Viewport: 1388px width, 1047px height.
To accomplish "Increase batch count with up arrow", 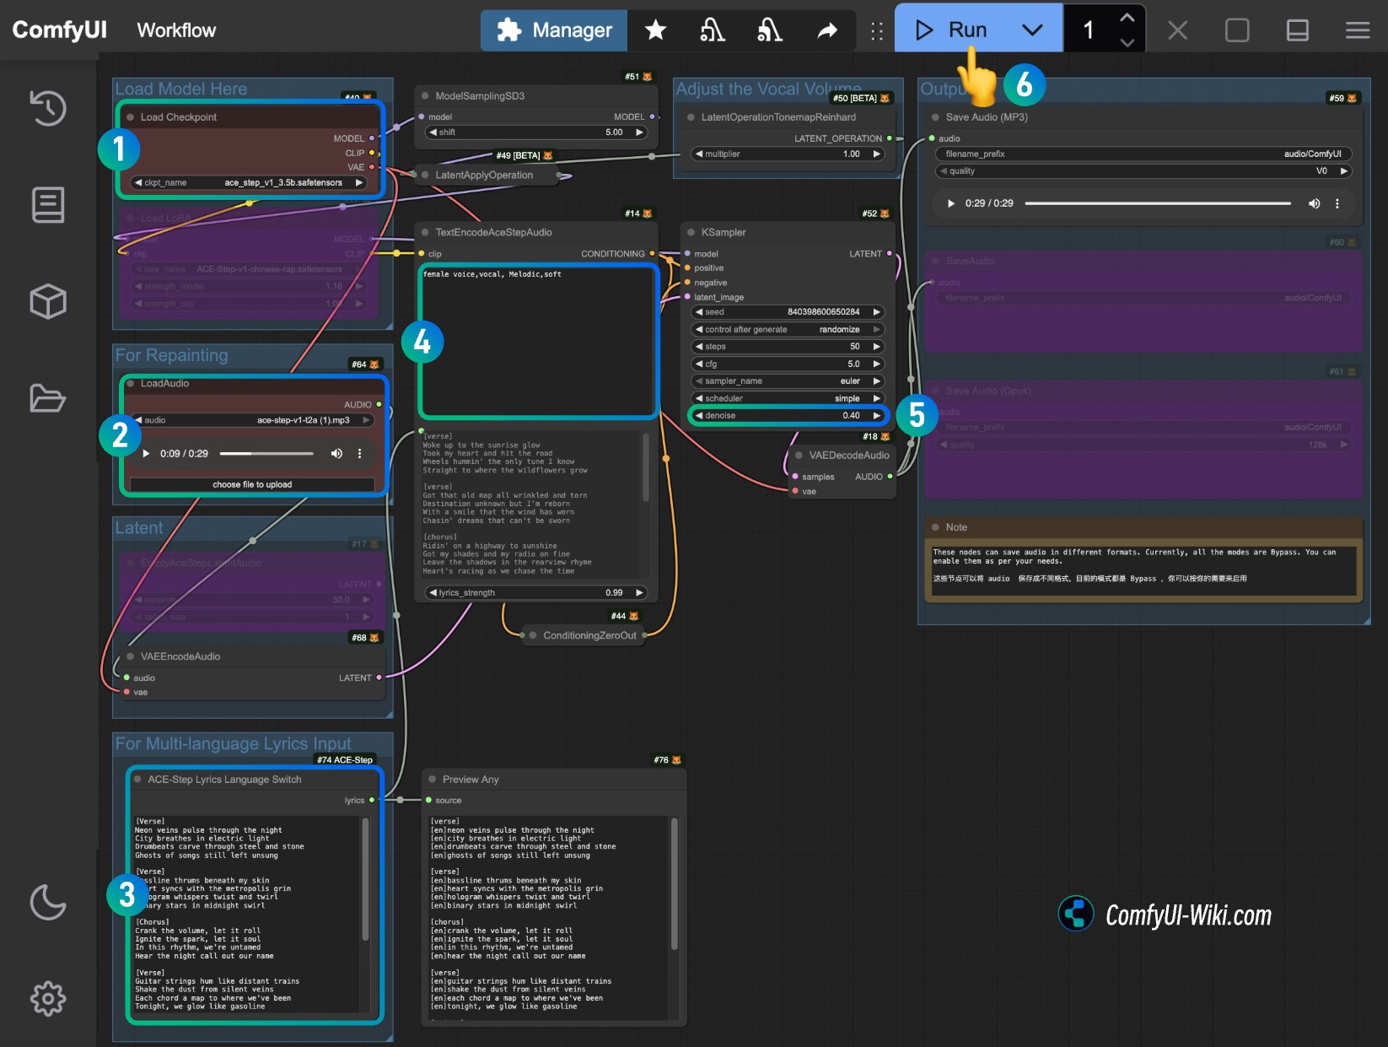I will (x=1127, y=17).
